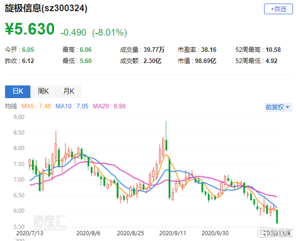This screenshot has width=296, height=241.
Task: Click the 2020/8/25 date axis label
Action: (130, 233)
